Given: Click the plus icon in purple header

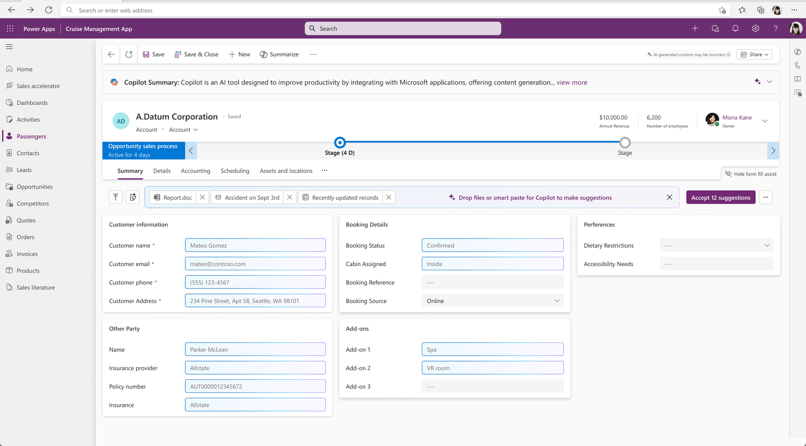Looking at the screenshot, I should click(695, 28).
